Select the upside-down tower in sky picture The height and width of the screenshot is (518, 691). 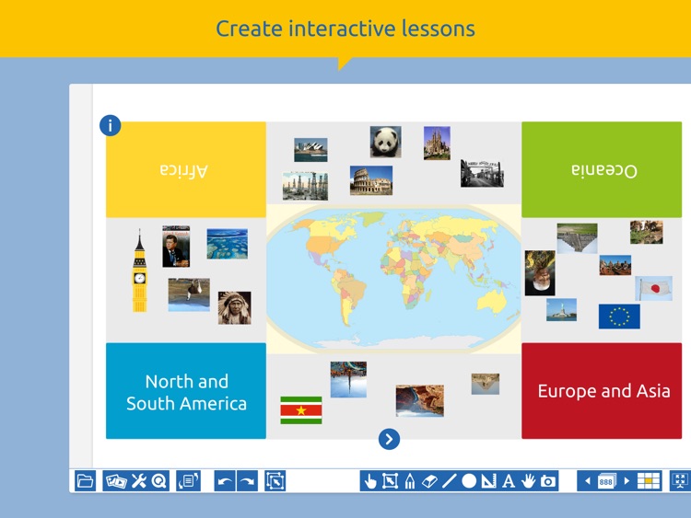[x=348, y=379]
